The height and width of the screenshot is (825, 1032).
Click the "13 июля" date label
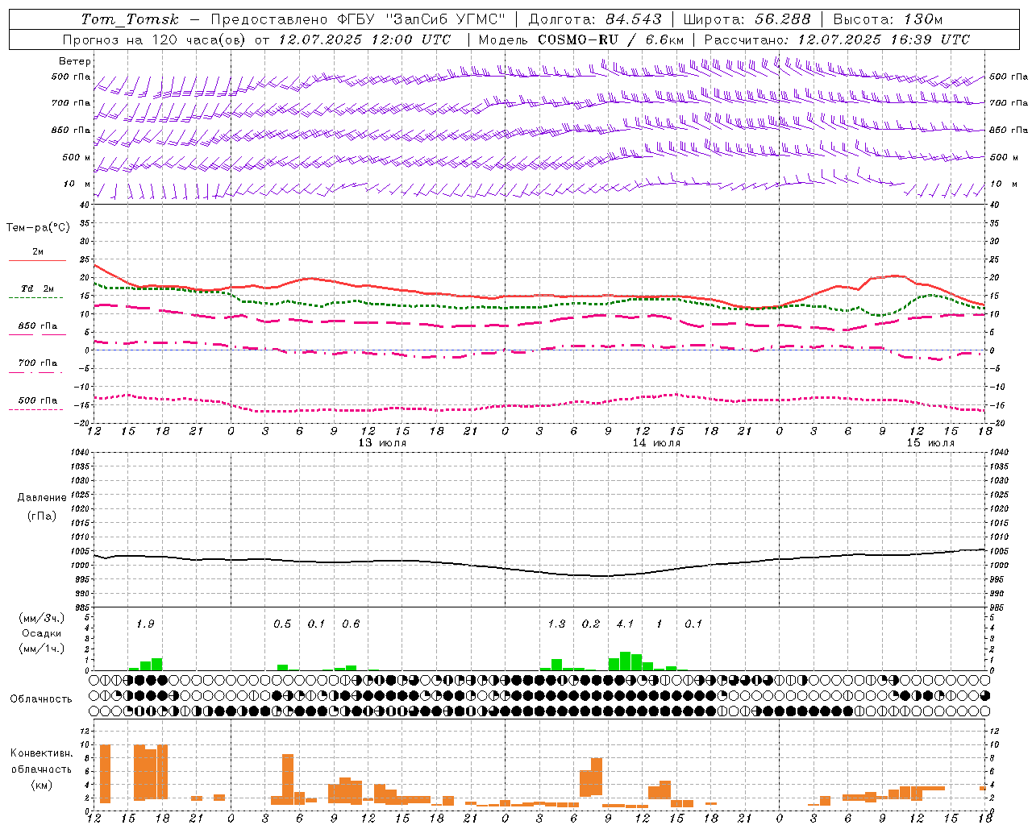[x=382, y=443]
